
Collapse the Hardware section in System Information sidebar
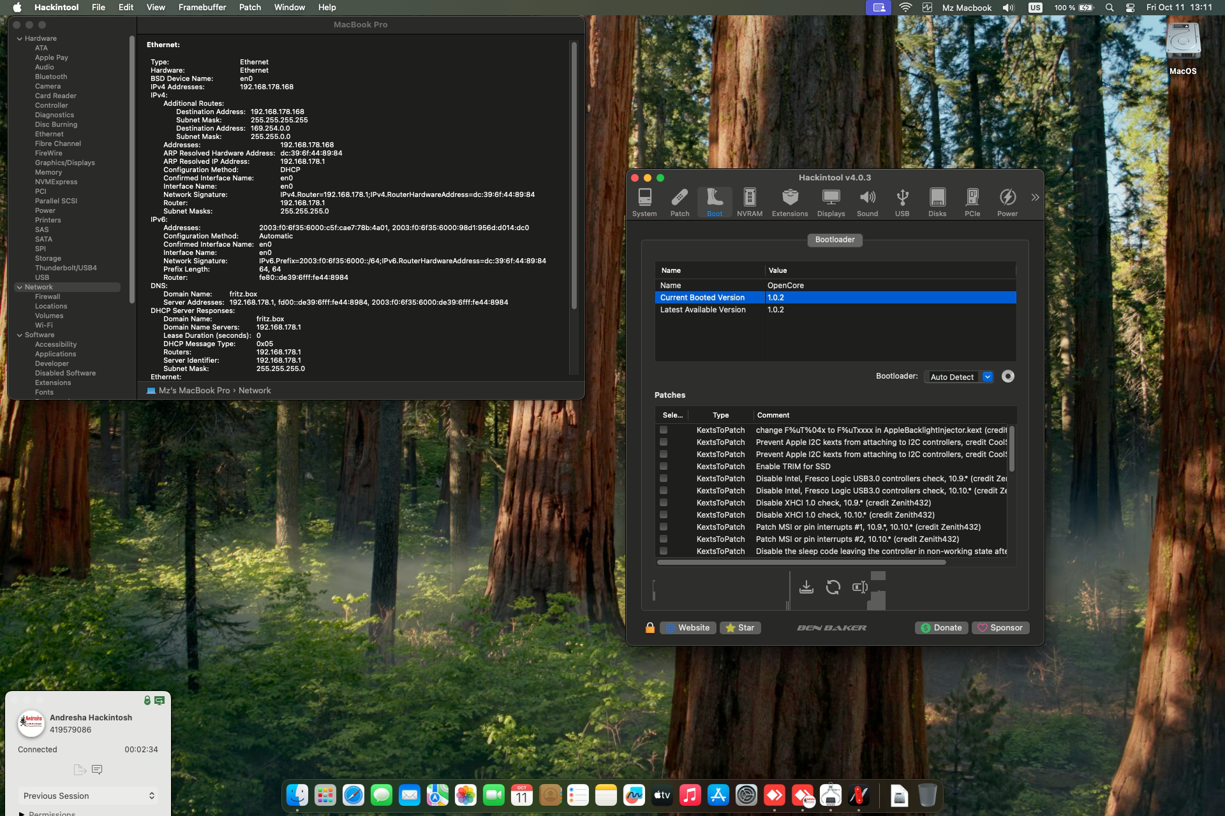pos(19,38)
